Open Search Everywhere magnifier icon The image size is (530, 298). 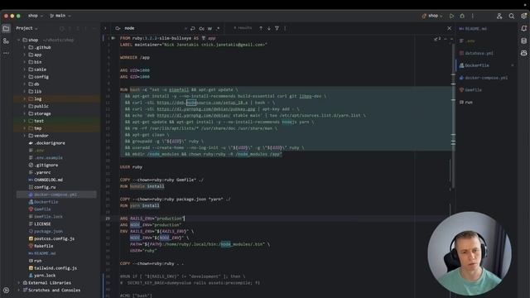[x=512, y=16]
